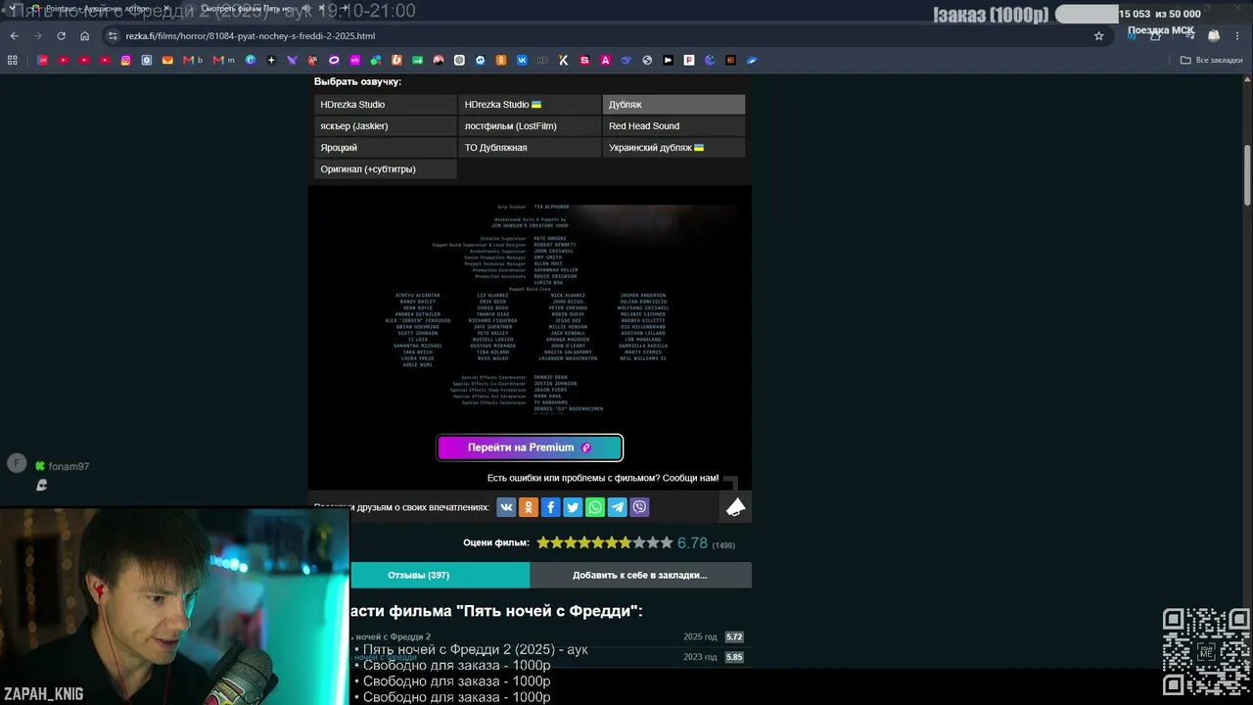Open the orange envelope mail bookmark
This screenshot has height=705, width=1253.
click(167, 60)
